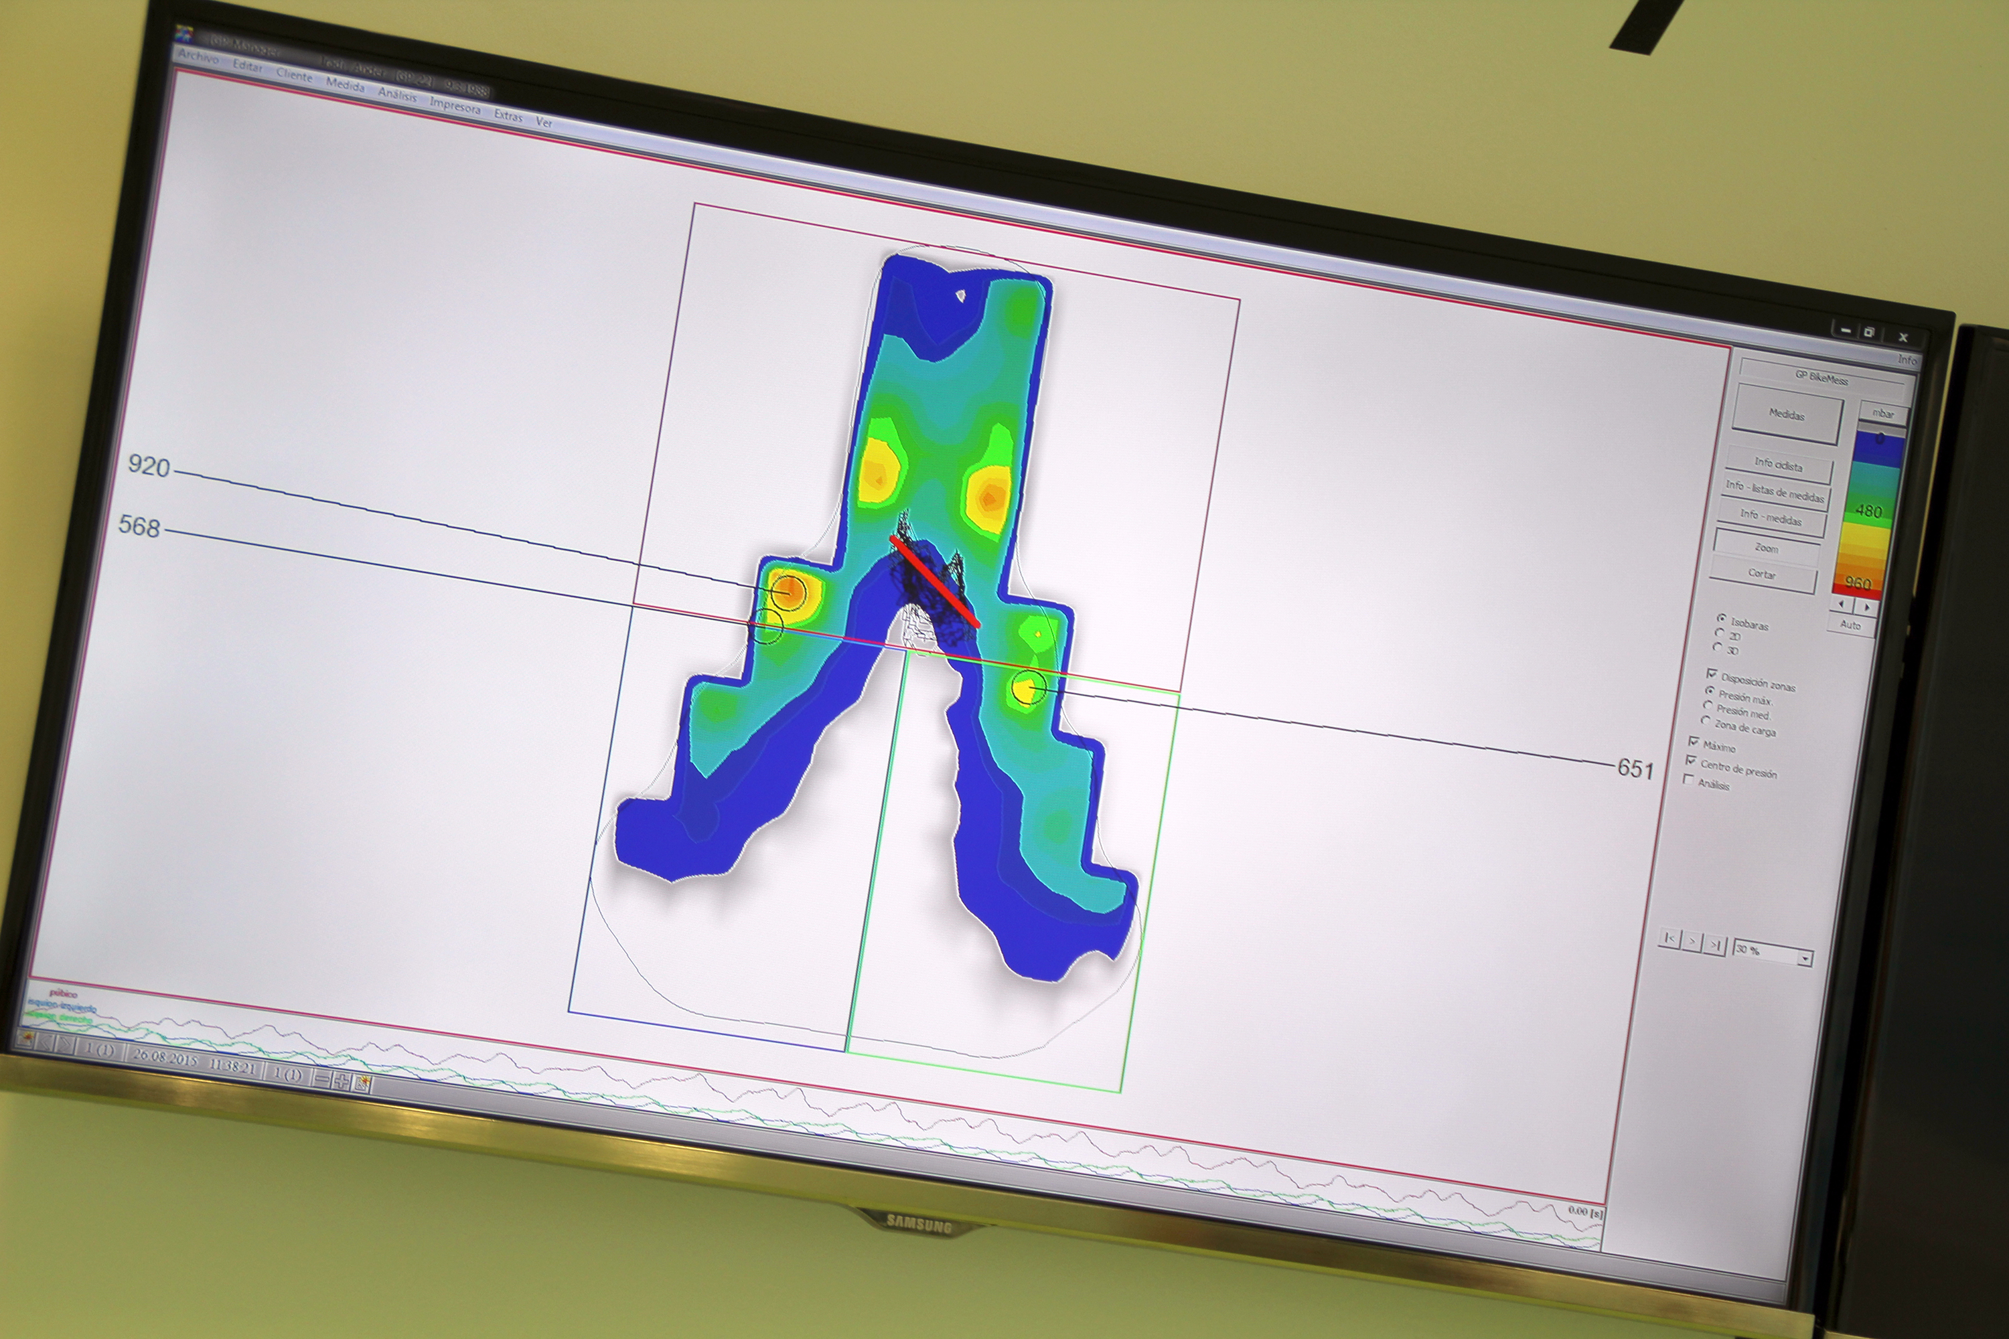Click the mbar unit button
Image resolution: width=2009 pixels, height=1339 pixels.
pyautogui.click(x=1883, y=413)
